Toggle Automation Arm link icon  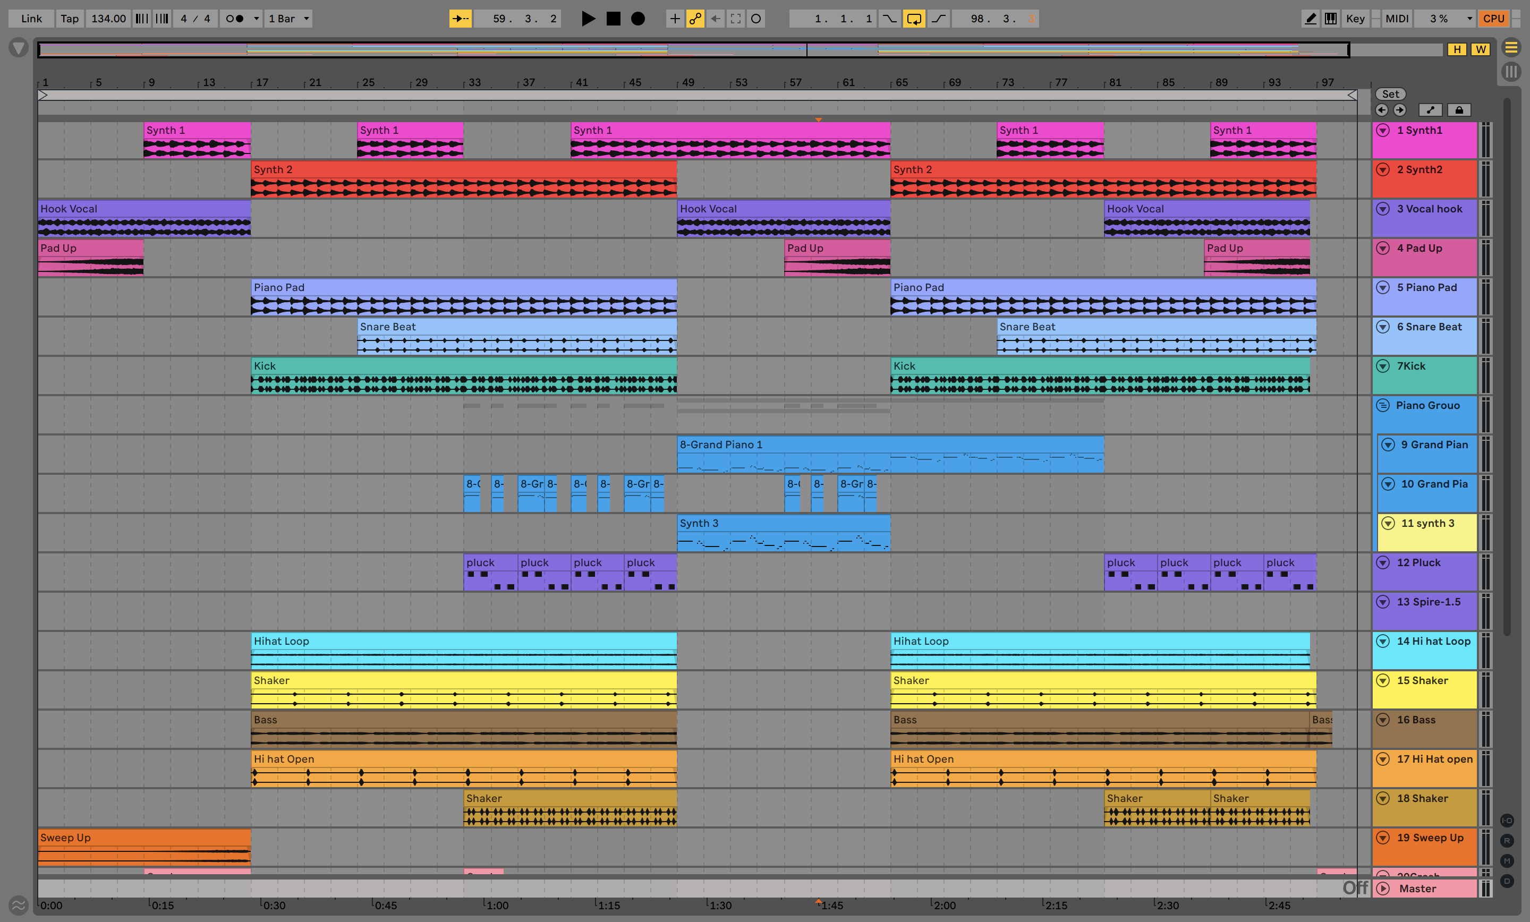[695, 19]
